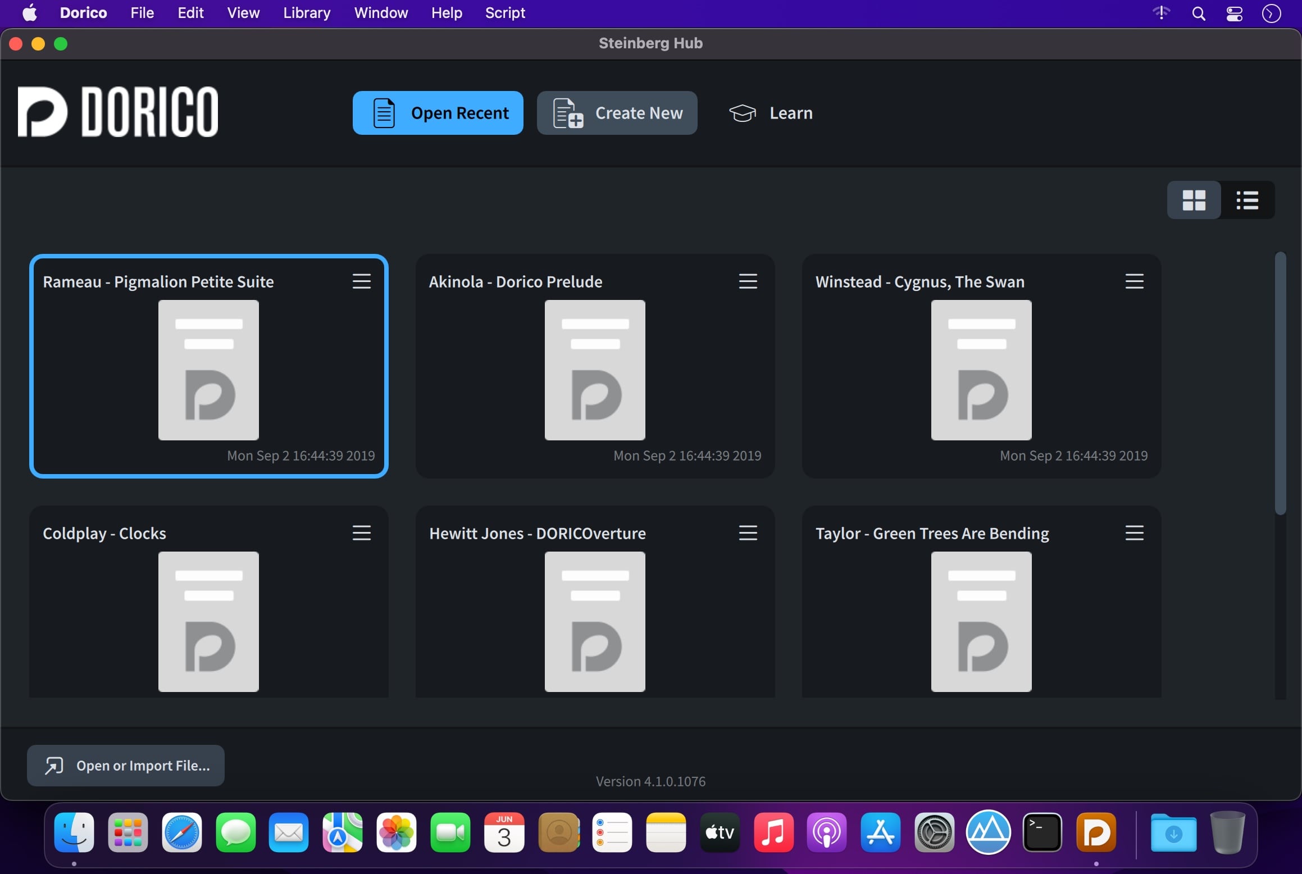Click Hewitt Jones DORICOverture menu icon
The width and height of the screenshot is (1302, 874).
coord(748,533)
